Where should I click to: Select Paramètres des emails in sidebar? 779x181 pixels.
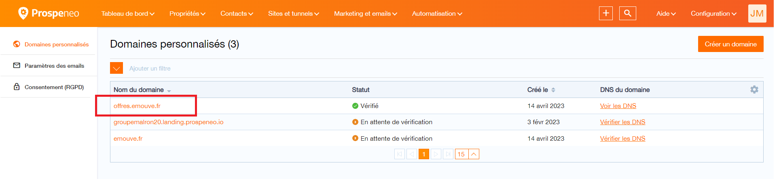pyautogui.click(x=54, y=66)
